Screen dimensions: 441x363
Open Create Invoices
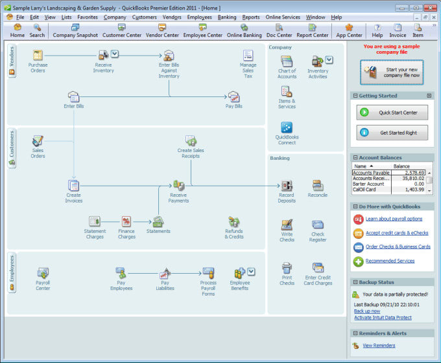74,186
